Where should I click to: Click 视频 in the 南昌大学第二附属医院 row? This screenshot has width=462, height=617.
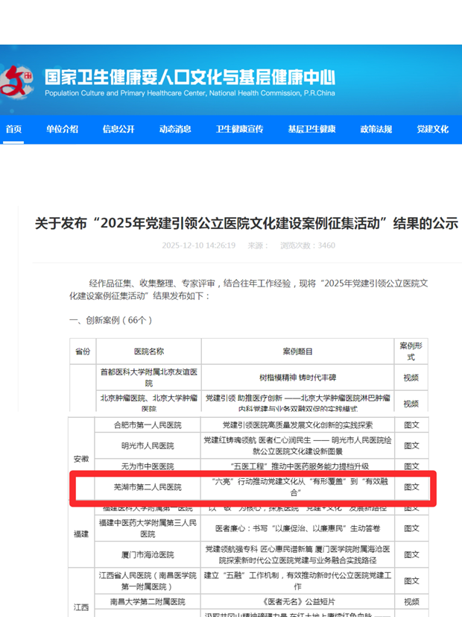tap(411, 601)
